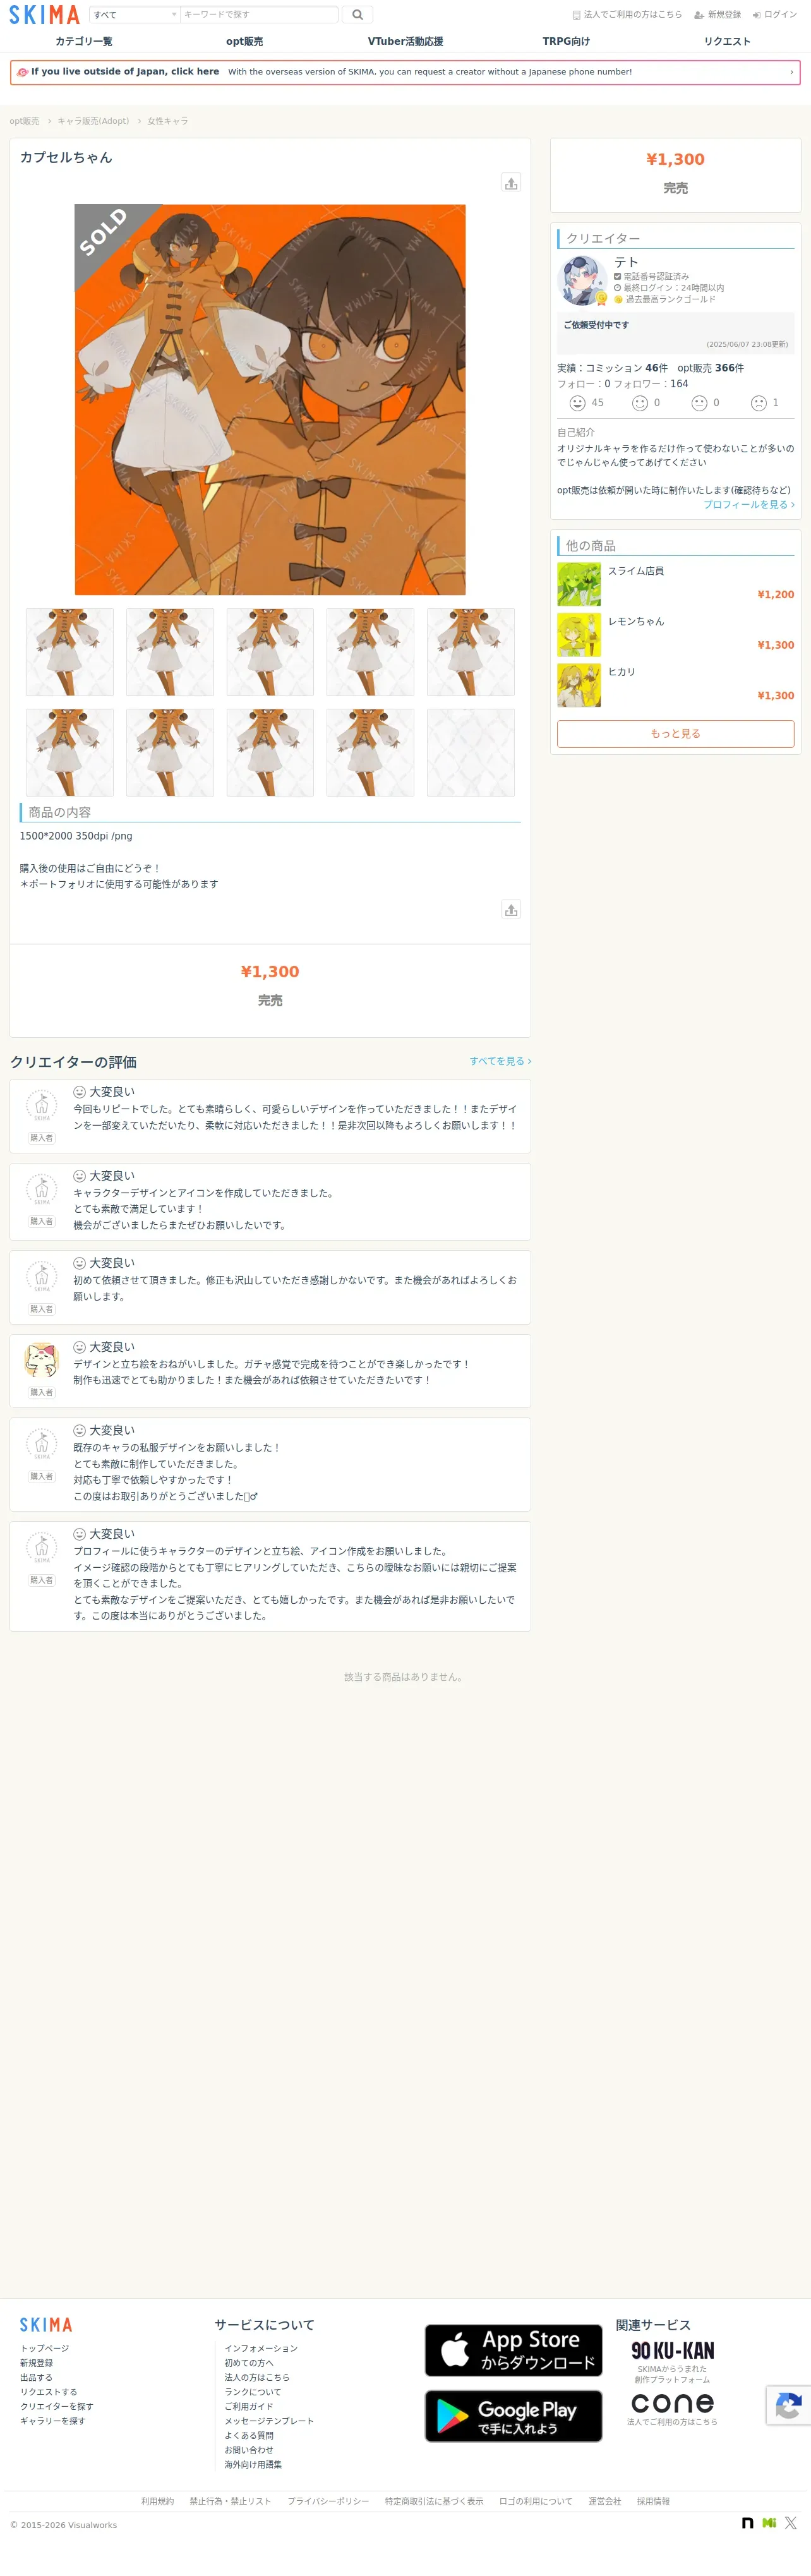Click creator name テト
Viewport: 811px width, 2576px height.
click(x=626, y=262)
